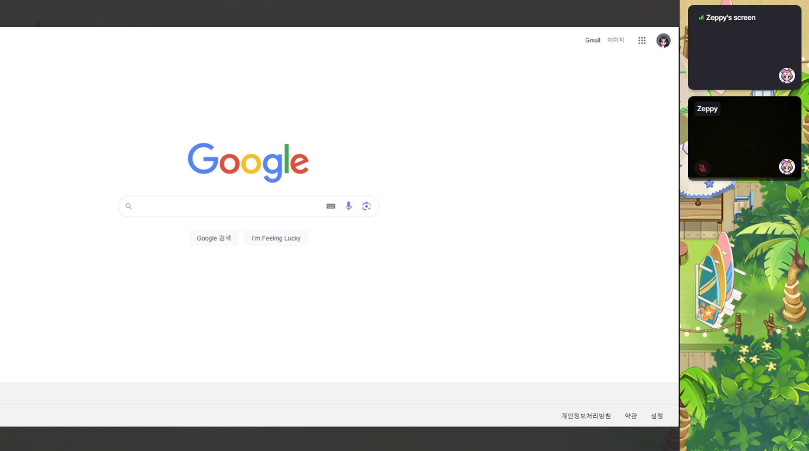This screenshot has height=451, width=809.
Task: Click the Google logo
Action: tap(248, 162)
